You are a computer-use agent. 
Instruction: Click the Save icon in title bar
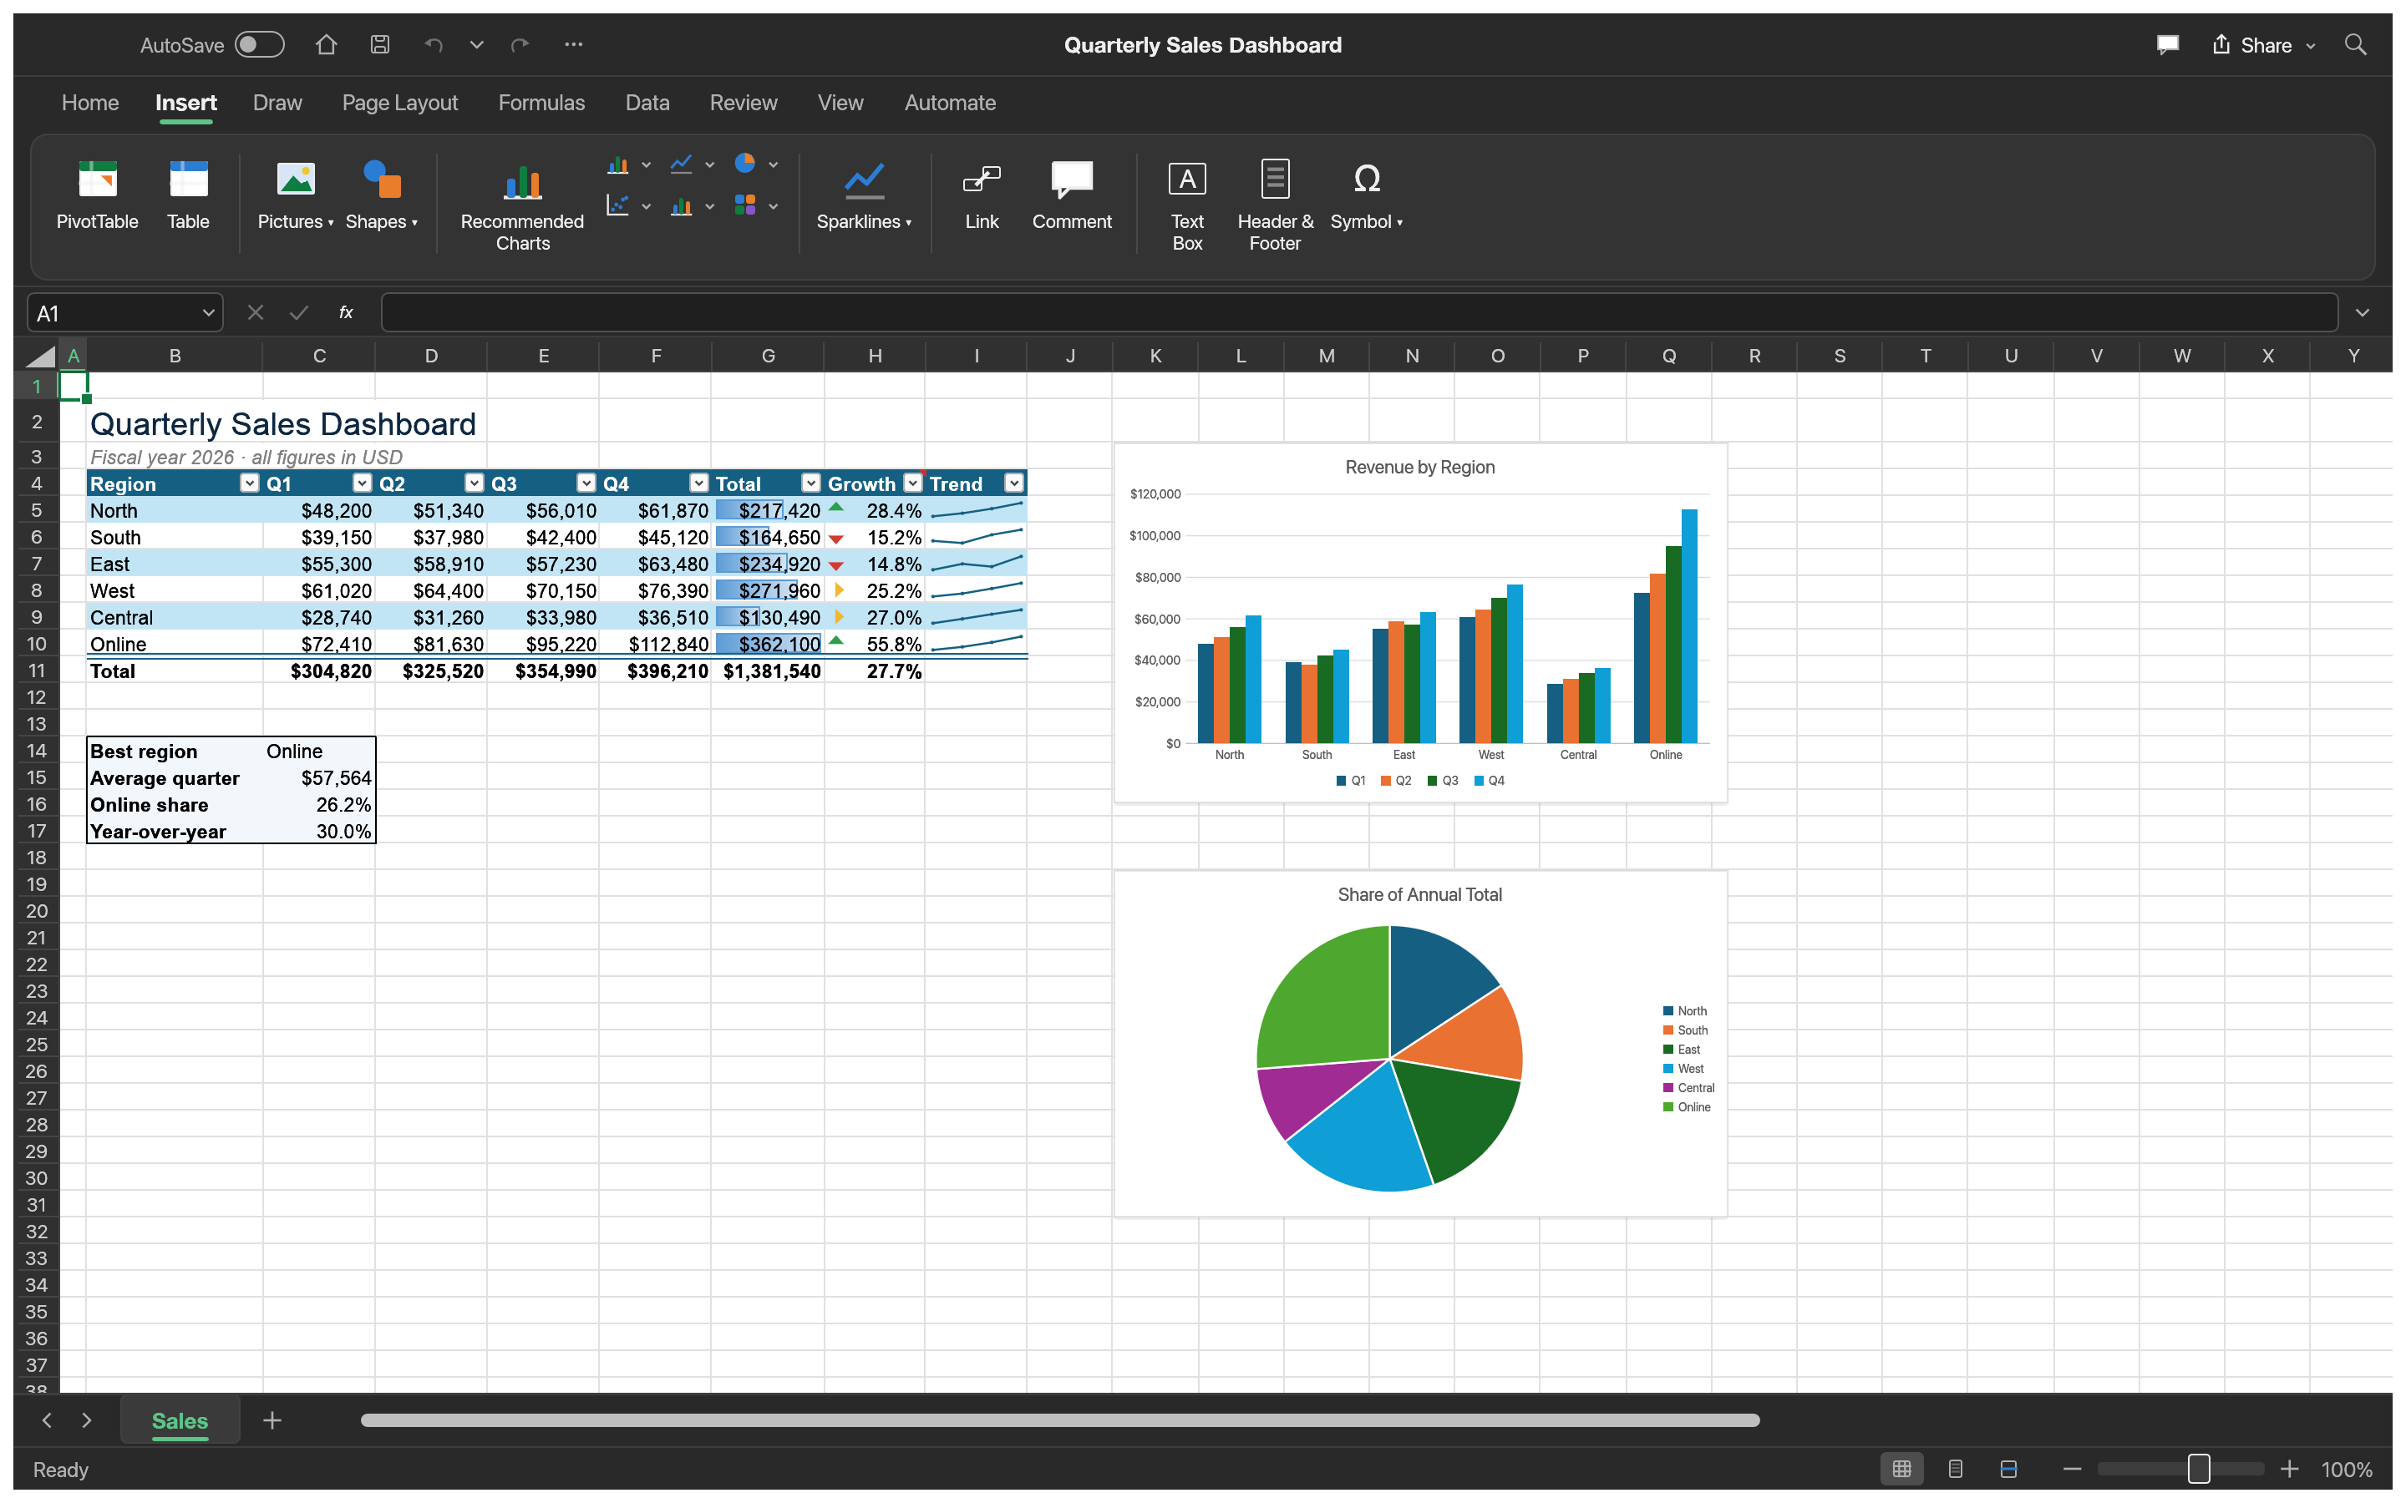tap(380, 45)
